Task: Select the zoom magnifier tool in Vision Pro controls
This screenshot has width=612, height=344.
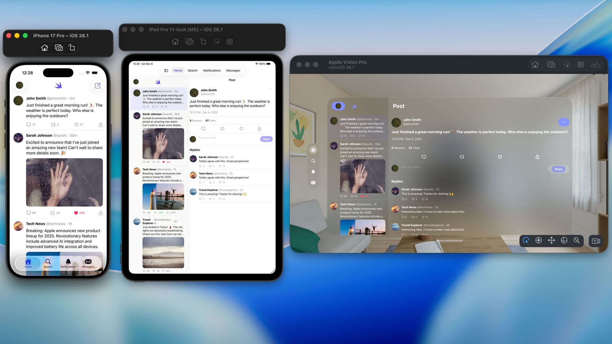Action: coord(576,240)
